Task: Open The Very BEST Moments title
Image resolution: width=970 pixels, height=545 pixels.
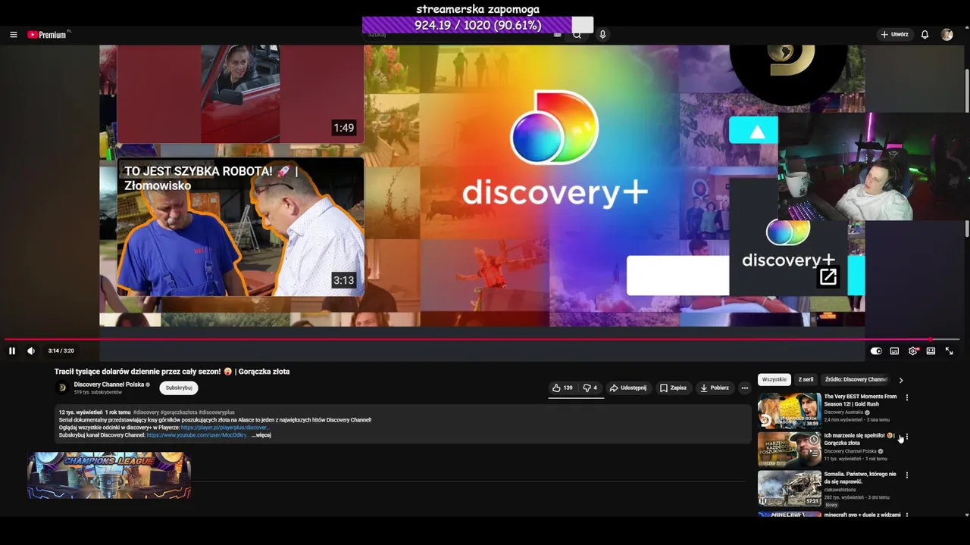Action: coord(861,400)
